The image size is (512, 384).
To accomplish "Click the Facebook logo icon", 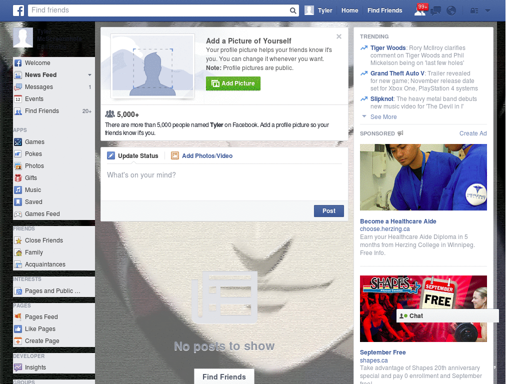I will tap(18, 10).
